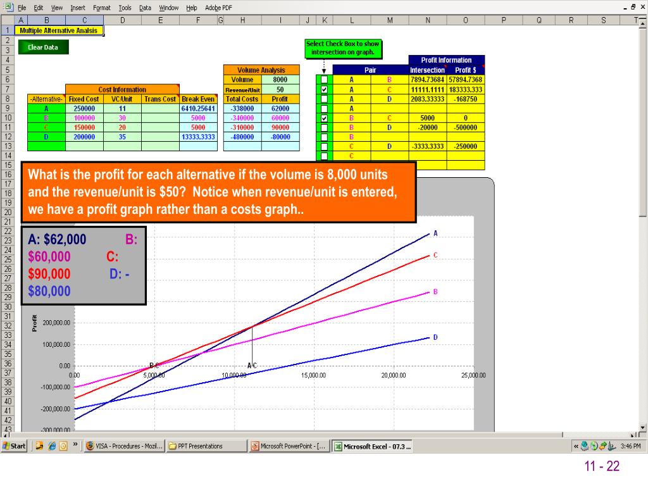Select row header 9
This screenshot has height=486, width=648.
click(x=8, y=108)
